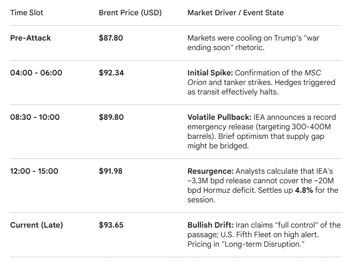The width and height of the screenshot is (349, 262).
Task: Click the Time Slot column header
Action: tap(26, 13)
